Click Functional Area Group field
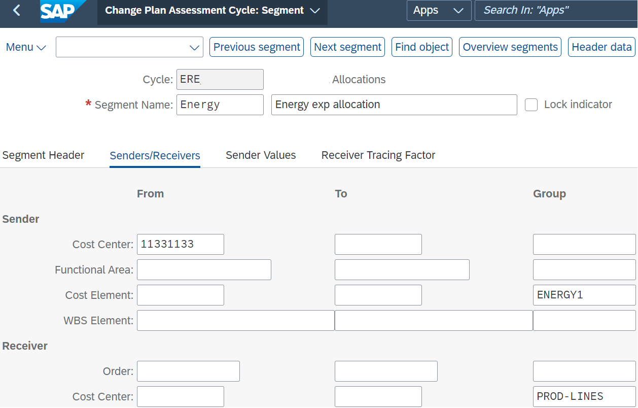This screenshot has width=638, height=408. [584, 269]
